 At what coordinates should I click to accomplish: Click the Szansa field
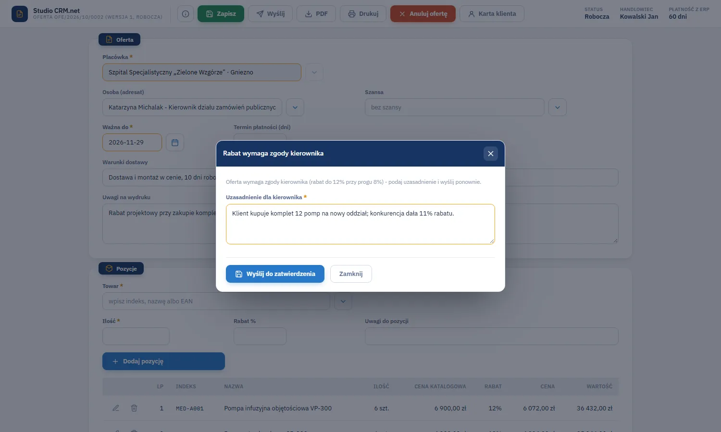tap(455, 108)
